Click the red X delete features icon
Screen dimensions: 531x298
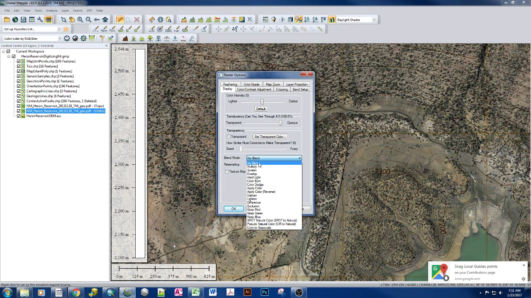[136, 20]
